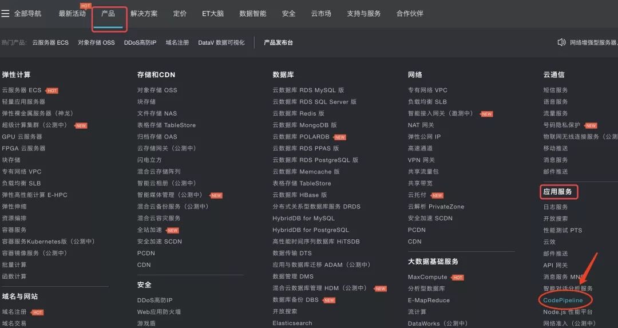The width and height of the screenshot is (618, 328).
Task: Go to 合作伙伴 in the top navigation
Action: pyautogui.click(x=410, y=13)
